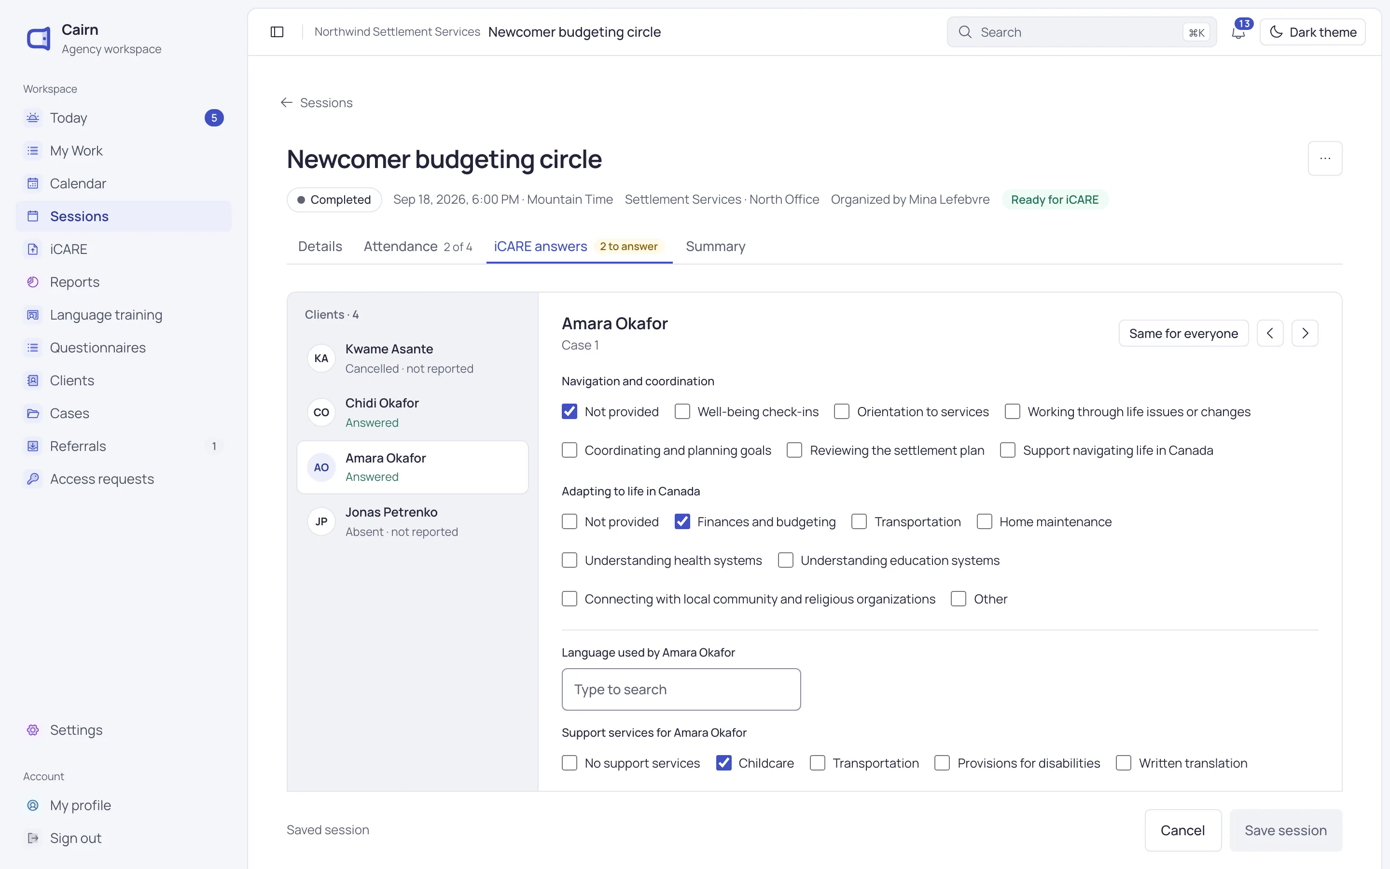Go back to Sessions link

(317, 103)
